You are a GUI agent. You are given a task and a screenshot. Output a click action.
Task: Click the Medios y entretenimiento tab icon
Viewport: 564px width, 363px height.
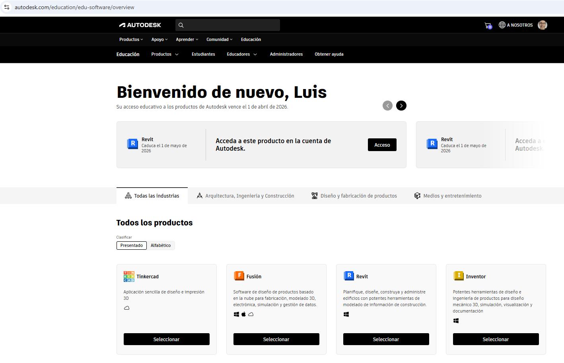pos(417,196)
